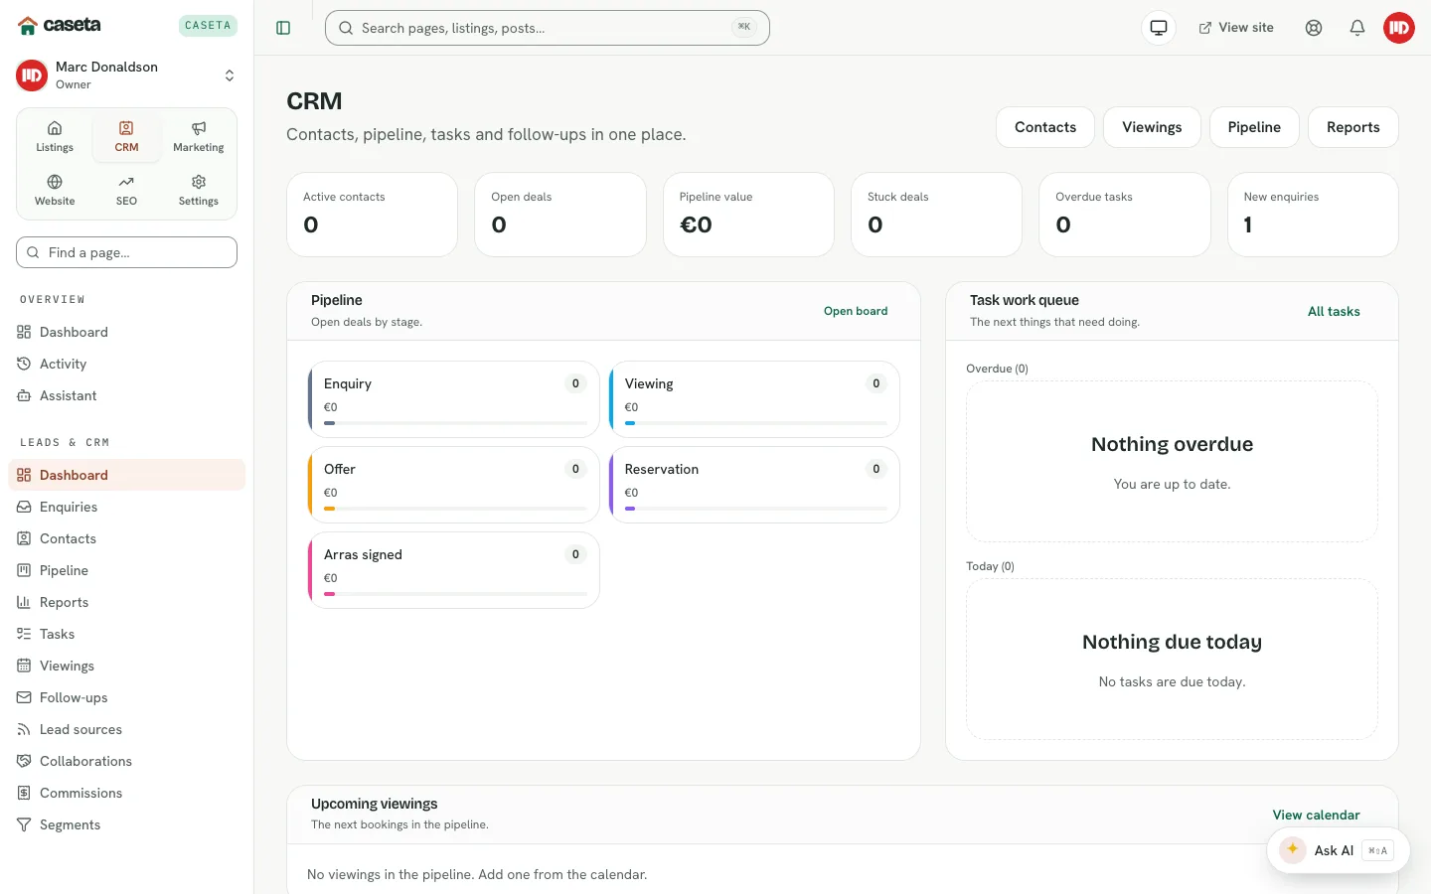The width and height of the screenshot is (1431, 894).
Task: Open the user avatar in top bar
Action: [x=1399, y=28]
